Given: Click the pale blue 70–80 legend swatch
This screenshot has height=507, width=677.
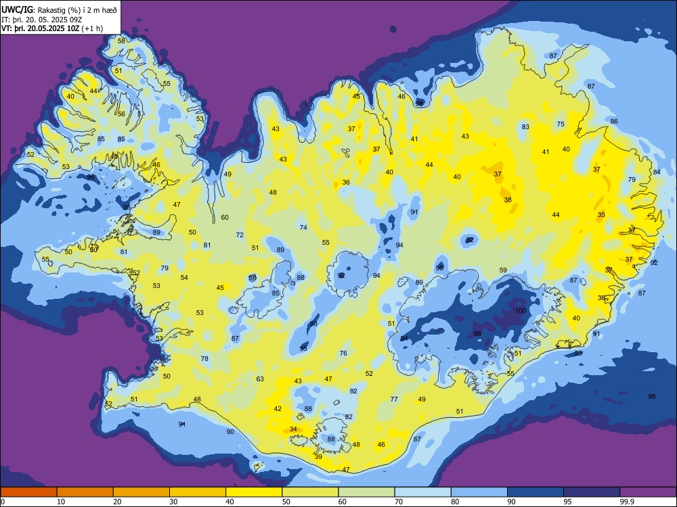Looking at the screenshot, I should pos(422,492).
